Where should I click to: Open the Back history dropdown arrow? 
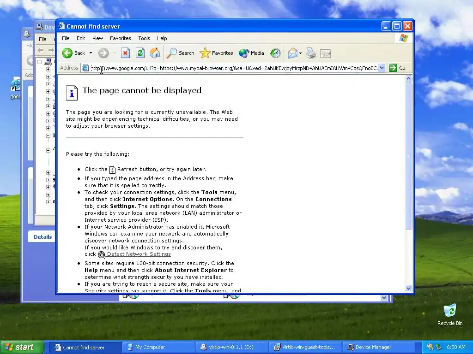91,53
